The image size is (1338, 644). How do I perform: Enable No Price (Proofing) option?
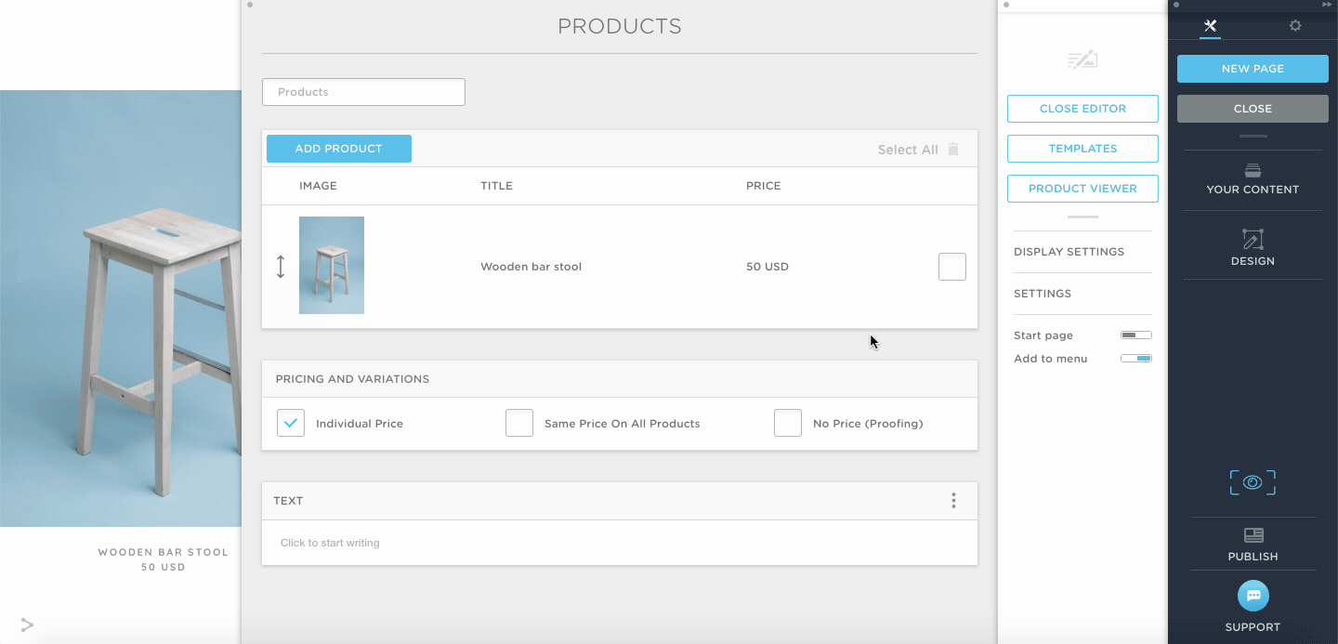(x=788, y=423)
